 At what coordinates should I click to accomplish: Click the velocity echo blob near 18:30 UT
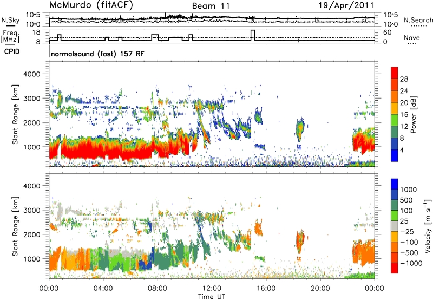click(300, 242)
